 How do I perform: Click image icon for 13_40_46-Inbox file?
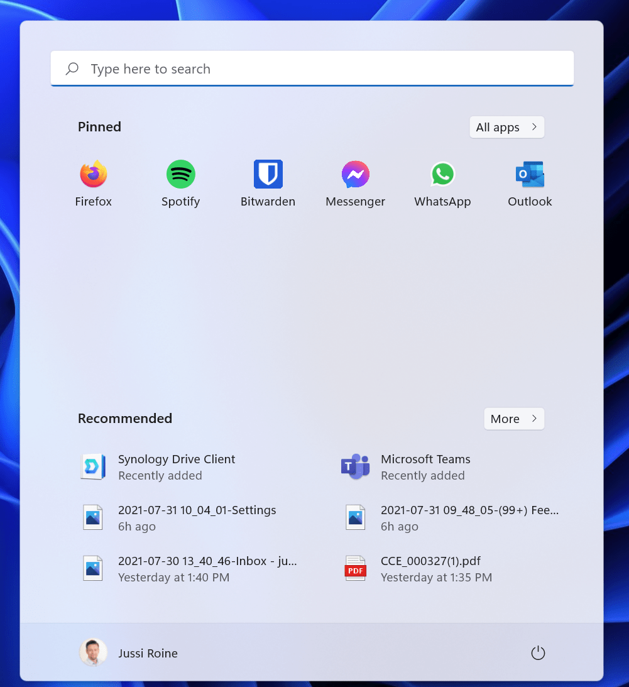pos(93,568)
